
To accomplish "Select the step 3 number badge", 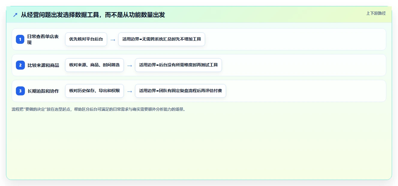I will 20,91.
